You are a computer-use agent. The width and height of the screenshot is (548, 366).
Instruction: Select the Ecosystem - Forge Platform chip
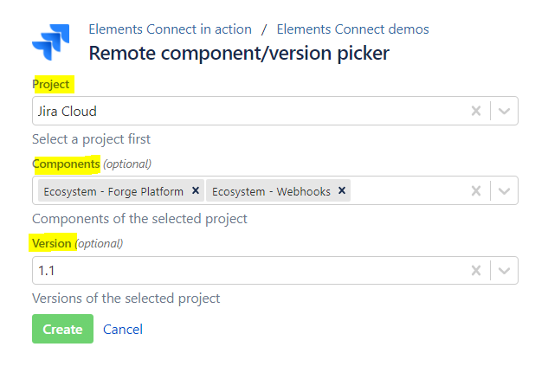tap(111, 191)
